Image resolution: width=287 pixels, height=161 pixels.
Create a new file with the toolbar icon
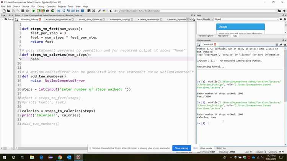(x=4, y=11)
